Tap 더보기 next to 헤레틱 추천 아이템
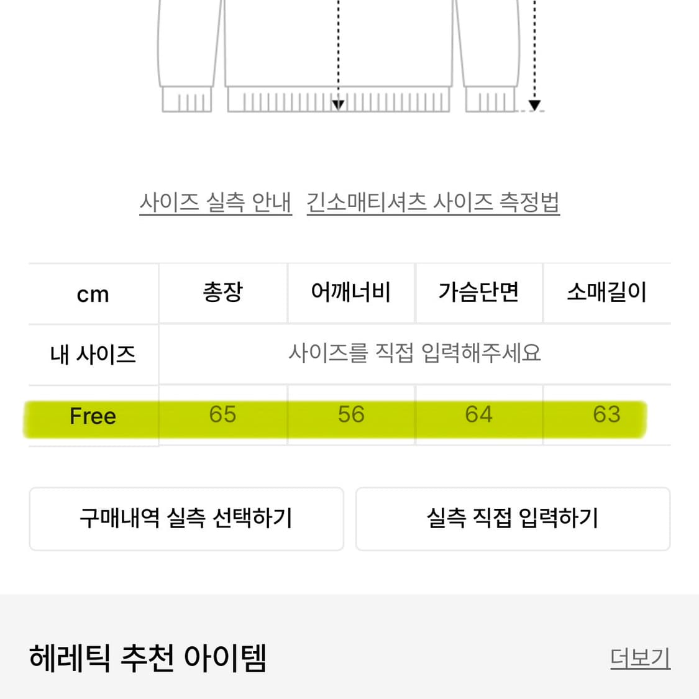The width and height of the screenshot is (699, 699). [640, 657]
